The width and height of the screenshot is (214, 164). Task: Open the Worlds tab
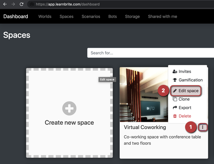[45, 17]
